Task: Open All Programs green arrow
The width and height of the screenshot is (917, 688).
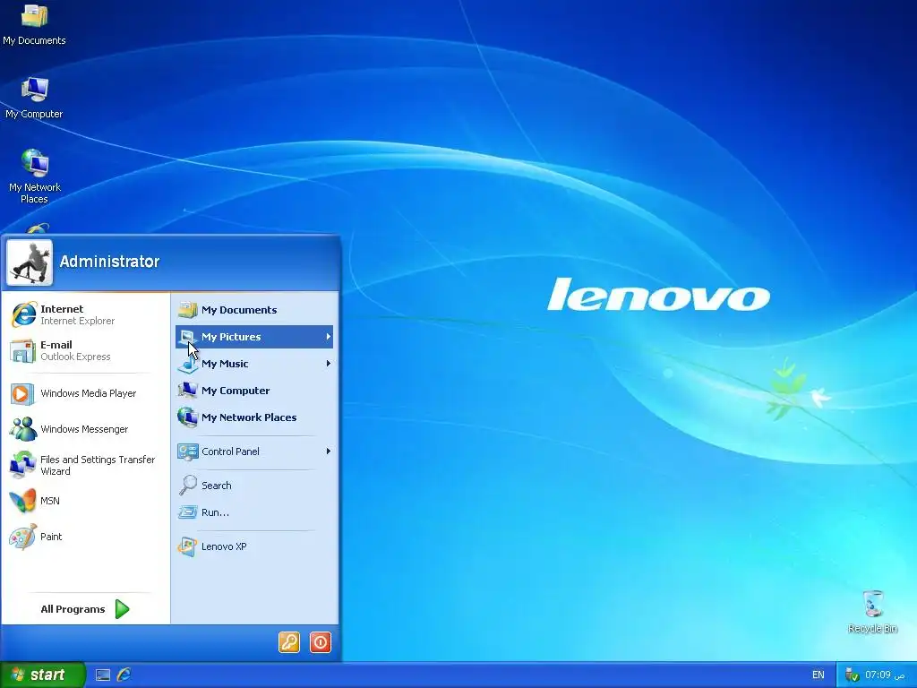Action: click(x=122, y=609)
